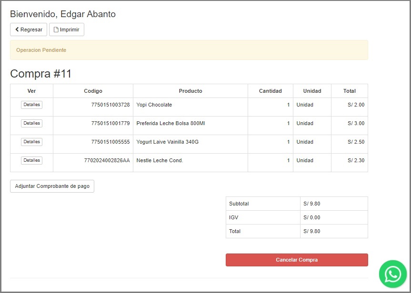Click product name Yogurt Laive Vainilla 340G

(168, 142)
